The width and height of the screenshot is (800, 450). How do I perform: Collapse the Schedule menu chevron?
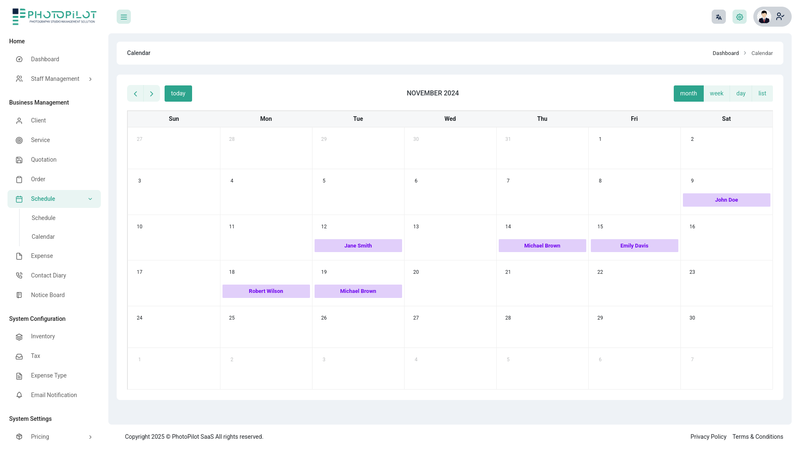pyautogui.click(x=90, y=199)
